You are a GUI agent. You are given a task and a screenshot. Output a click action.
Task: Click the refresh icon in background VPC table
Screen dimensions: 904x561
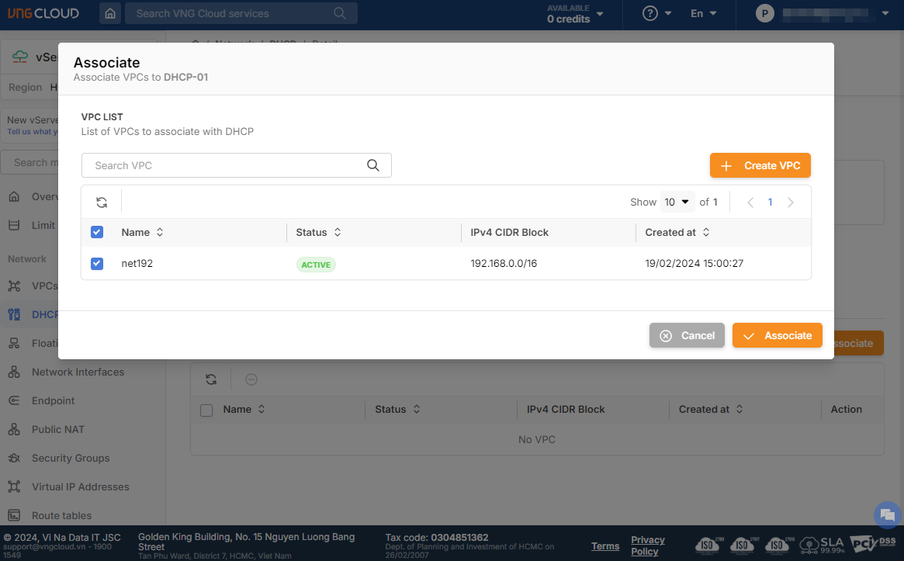[x=211, y=379]
